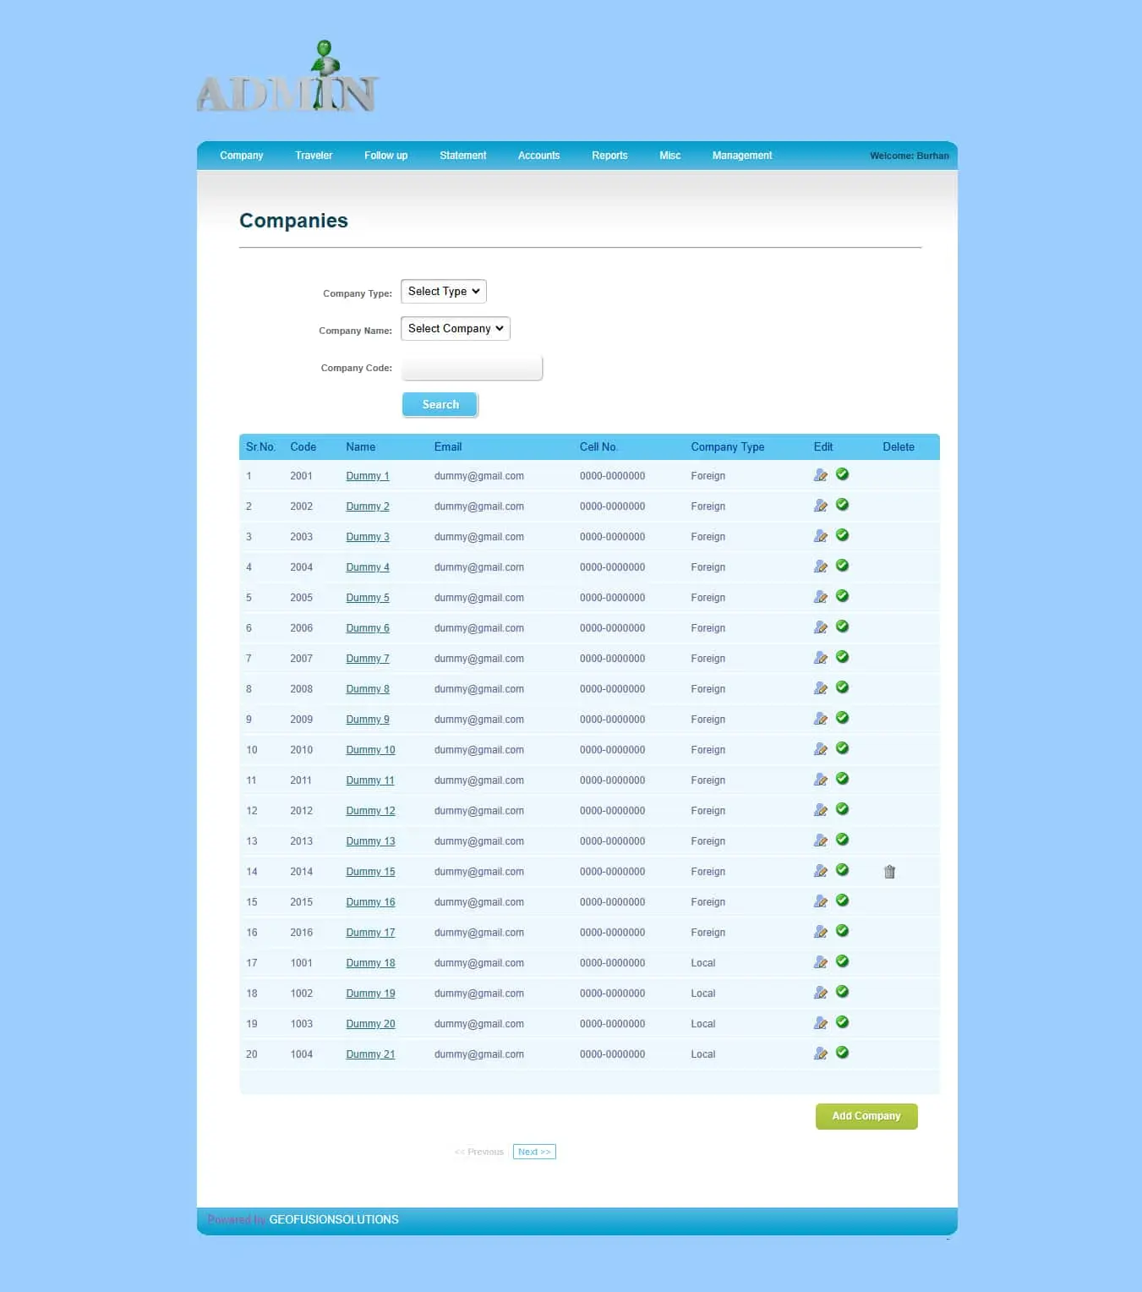The image size is (1142, 1292).
Task: Select the Reports menu item
Action: click(609, 156)
